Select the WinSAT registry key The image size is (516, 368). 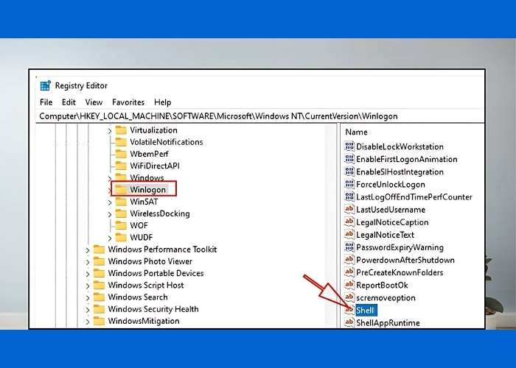point(143,202)
